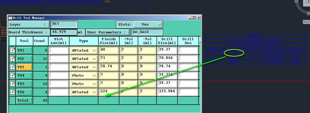Click the Drill Des field for T05
The width and height of the screenshot is (310, 113).
tap(188, 84)
